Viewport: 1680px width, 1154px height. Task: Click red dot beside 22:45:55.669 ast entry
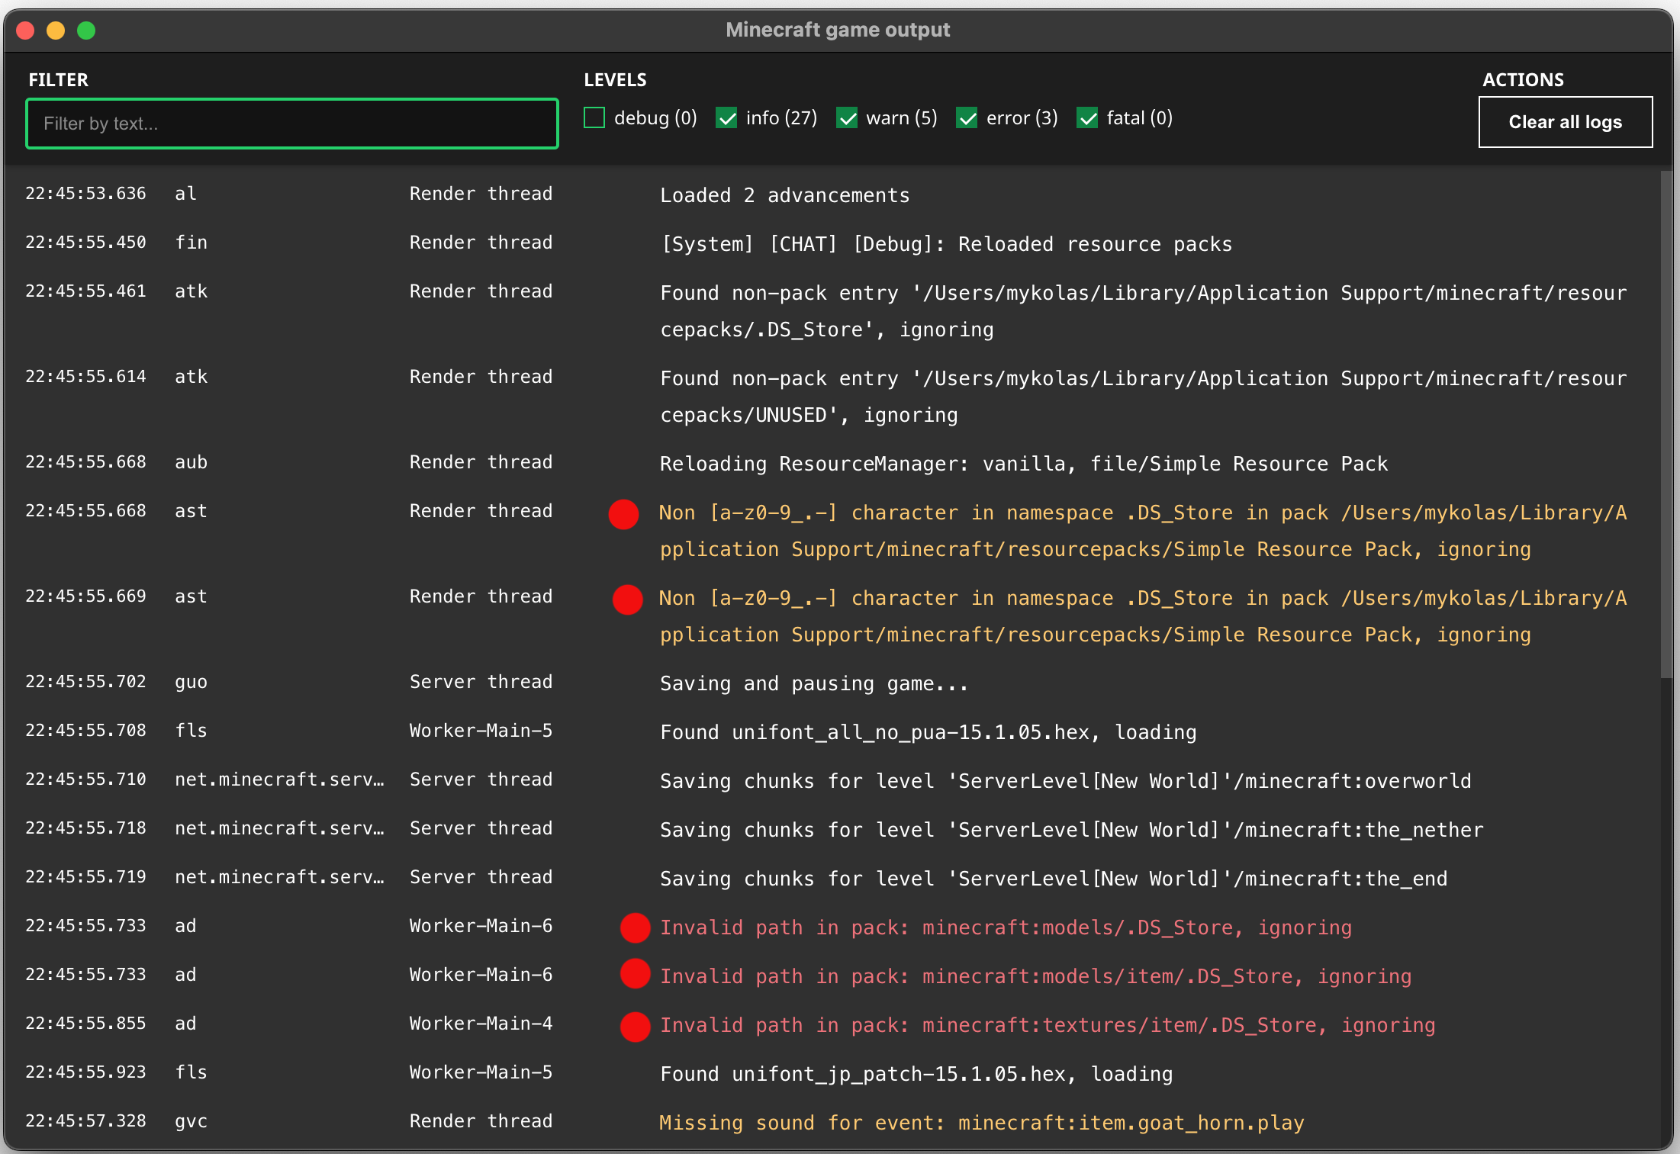coord(627,600)
